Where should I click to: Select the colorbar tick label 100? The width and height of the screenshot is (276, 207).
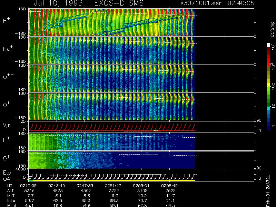coord(273,86)
